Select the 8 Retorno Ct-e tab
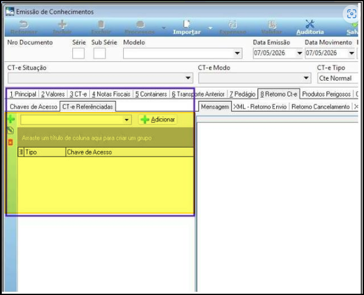 [x=279, y=94]
